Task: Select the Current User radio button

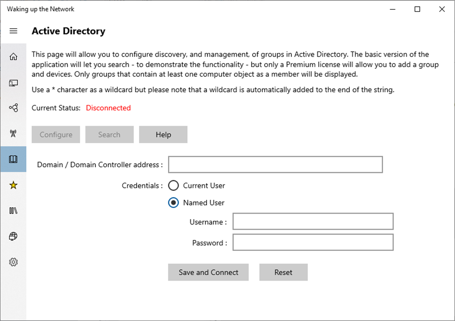Action: click(174, 186)
